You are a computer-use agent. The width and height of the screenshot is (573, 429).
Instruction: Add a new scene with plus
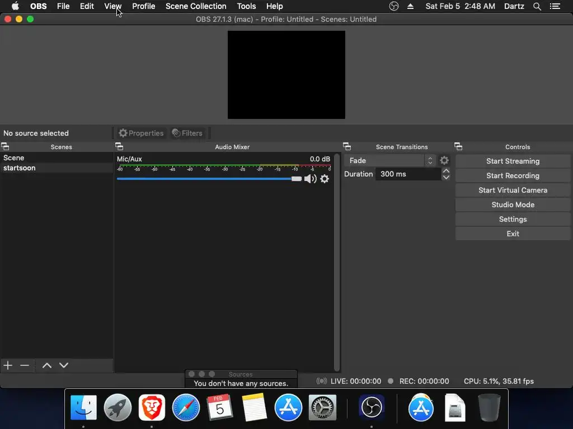[8, 365]
